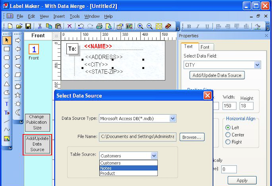Close the Select Data Source dialog
Viewport: 273px width, 186px height.
[207, 95]
